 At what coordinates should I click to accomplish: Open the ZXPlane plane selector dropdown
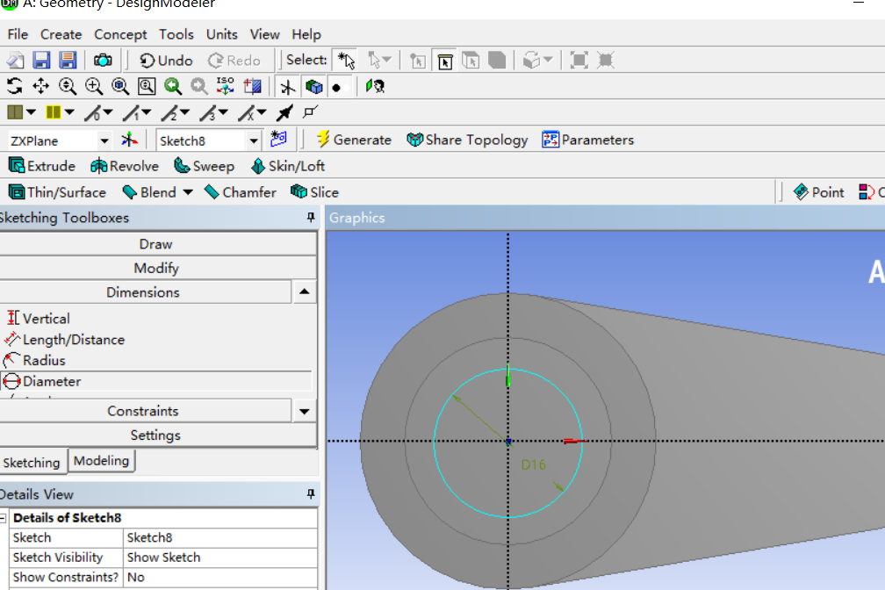point(104,140)
